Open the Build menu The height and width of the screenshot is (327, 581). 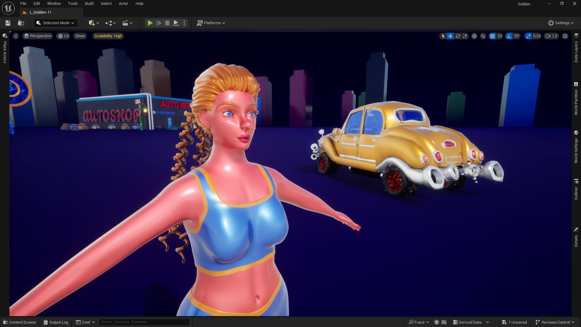tap(89, 3)
